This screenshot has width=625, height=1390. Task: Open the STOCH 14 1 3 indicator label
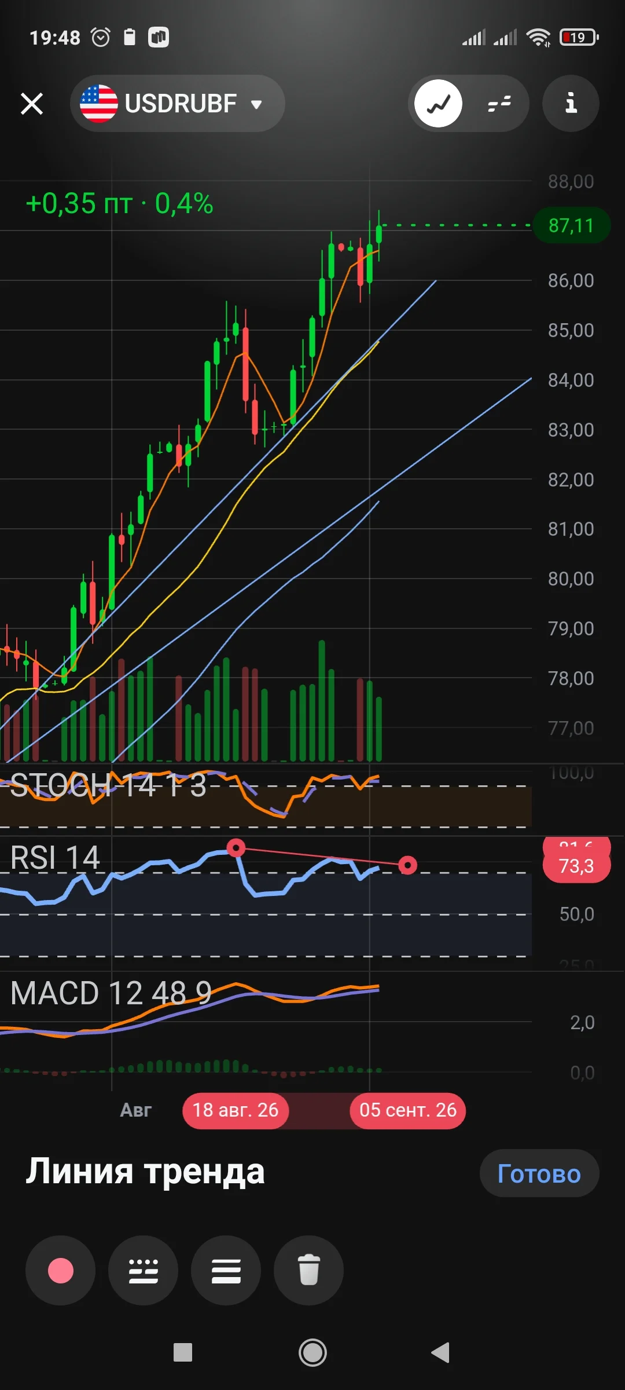(x=108, y=786)
